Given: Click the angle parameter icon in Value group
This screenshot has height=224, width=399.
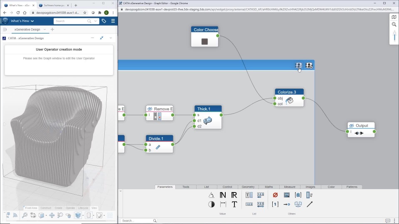Looking at the screenshot, I should (x=211, y=195).
